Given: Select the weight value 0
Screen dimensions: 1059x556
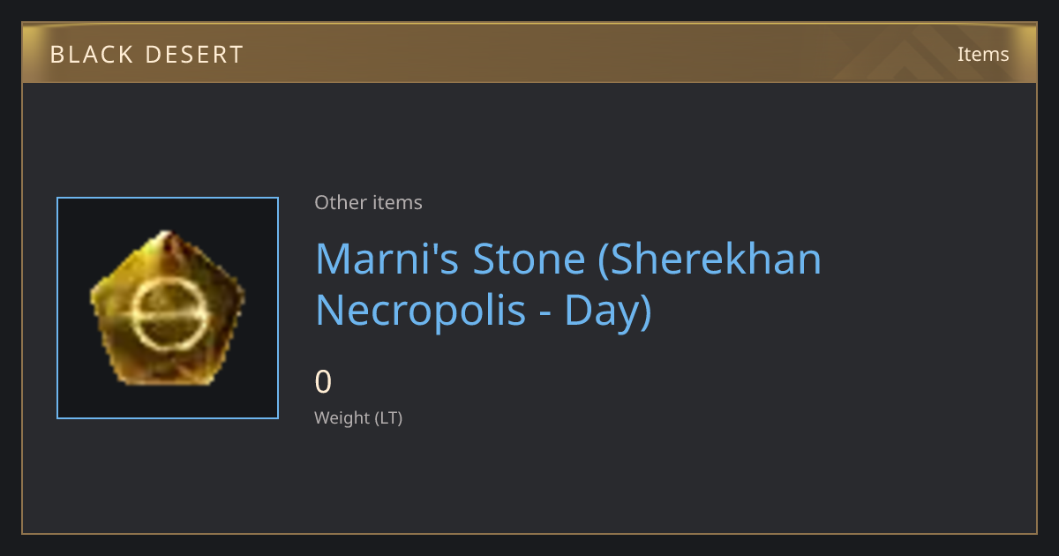Looking at the screenshot, I should [323, 382].
